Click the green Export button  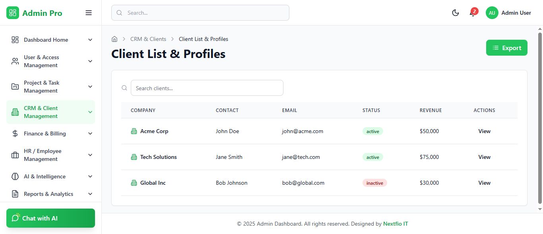[506, 48]
